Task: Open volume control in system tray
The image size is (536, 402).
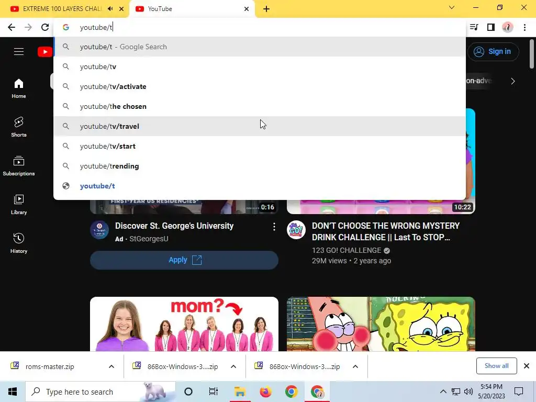Action: point(468,392)
